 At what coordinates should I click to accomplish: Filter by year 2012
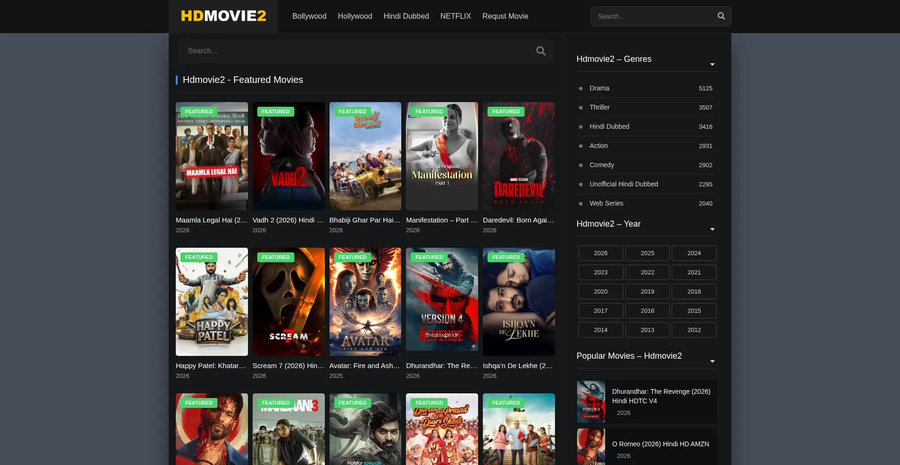click(x=694, y=330)
